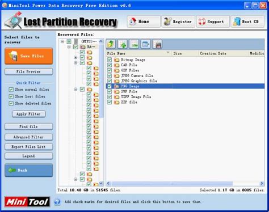Click the File Name column sort arrow
Viewport: 269px width, 212px height.
pyautogui.click(x=168, y=53)
